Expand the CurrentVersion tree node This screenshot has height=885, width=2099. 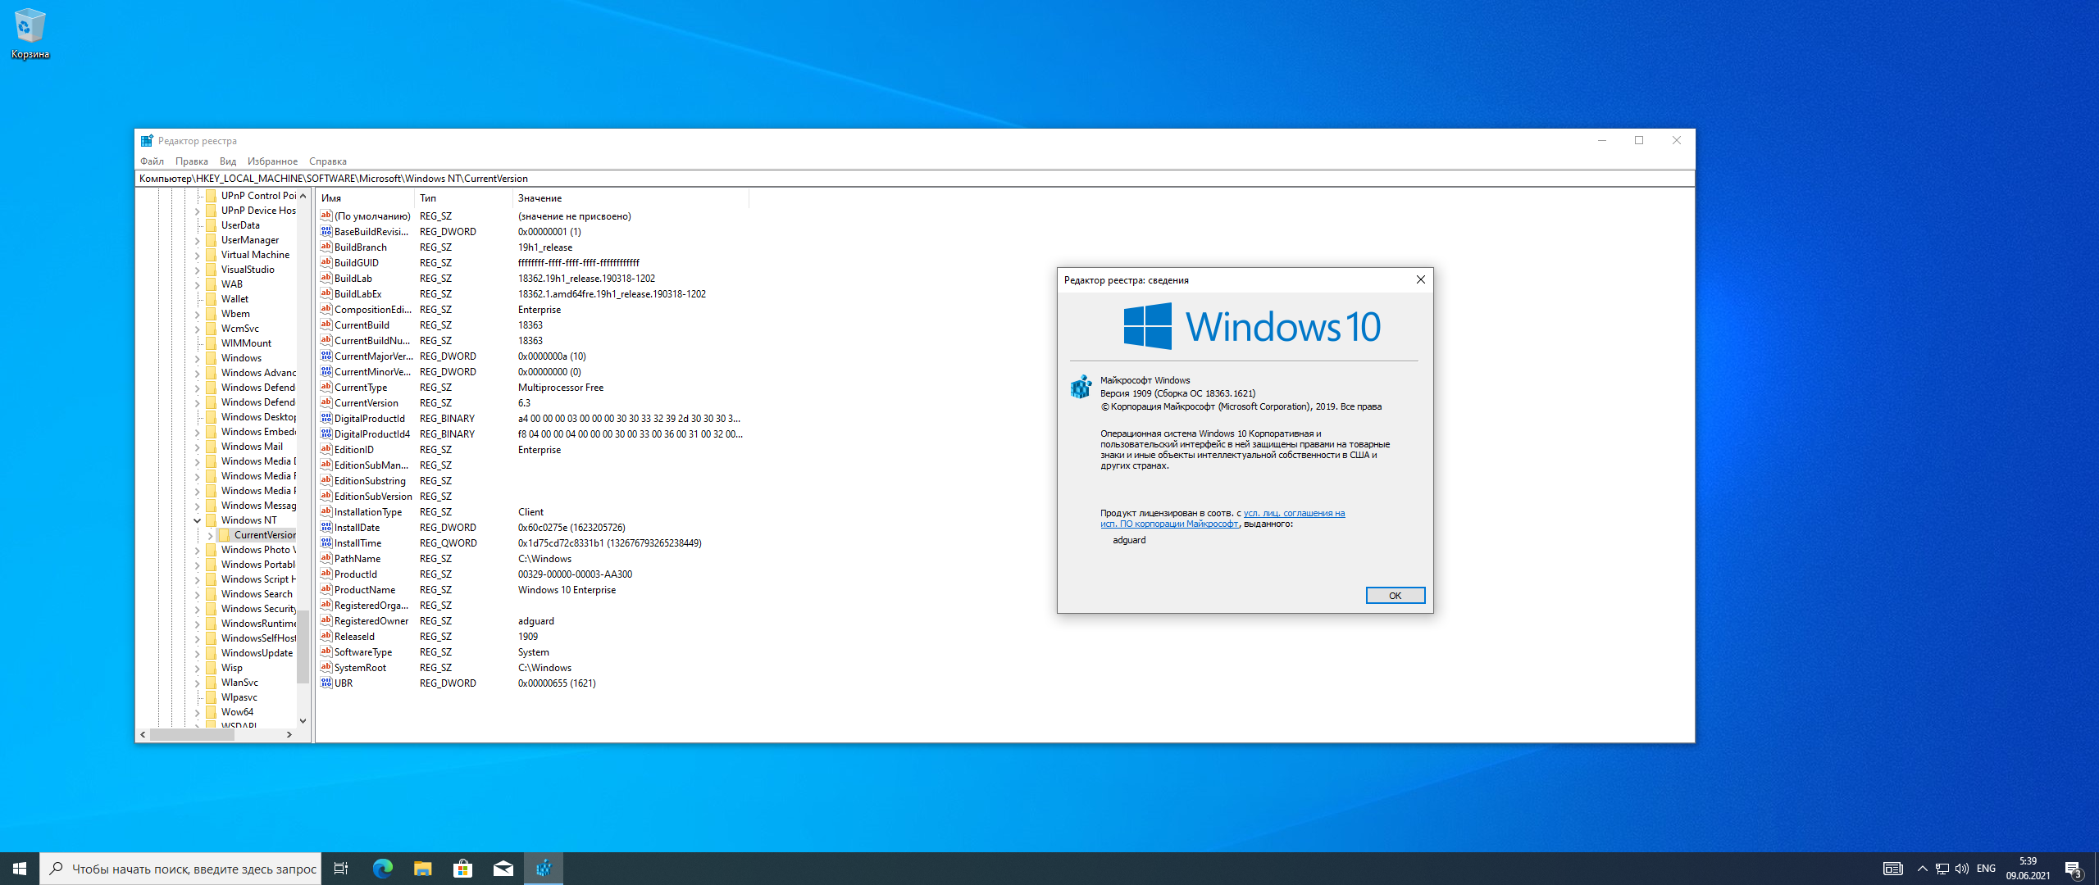pyautogui.click(x=211, y=536)
